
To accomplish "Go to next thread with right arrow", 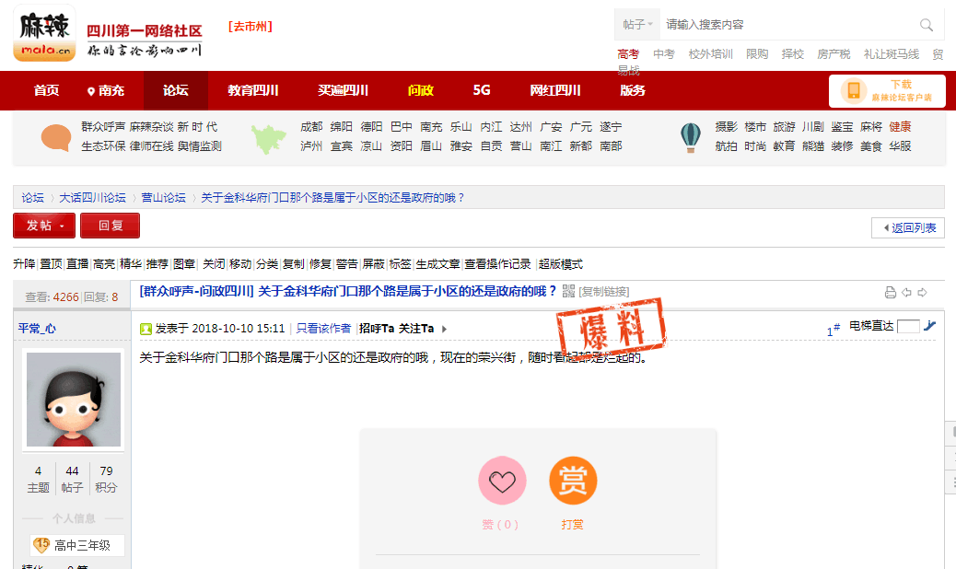I will coord(922,293).
